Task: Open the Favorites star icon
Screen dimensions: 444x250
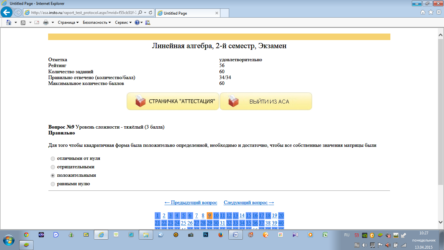Action: point(431,12)
